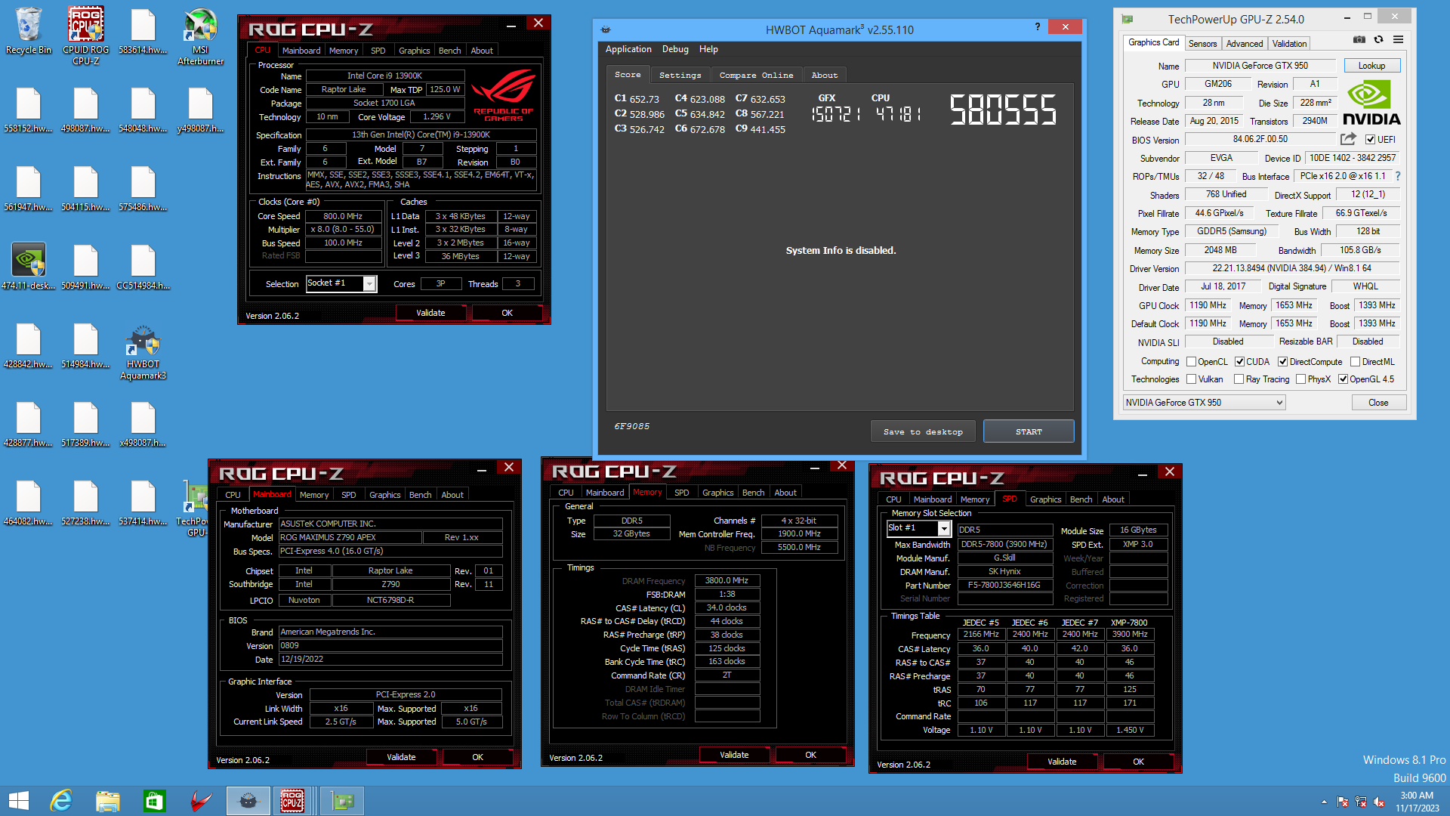Click Validate in CPU-Z Mainboard window
Screen dimensions: 1450x816
coord(401,757)
